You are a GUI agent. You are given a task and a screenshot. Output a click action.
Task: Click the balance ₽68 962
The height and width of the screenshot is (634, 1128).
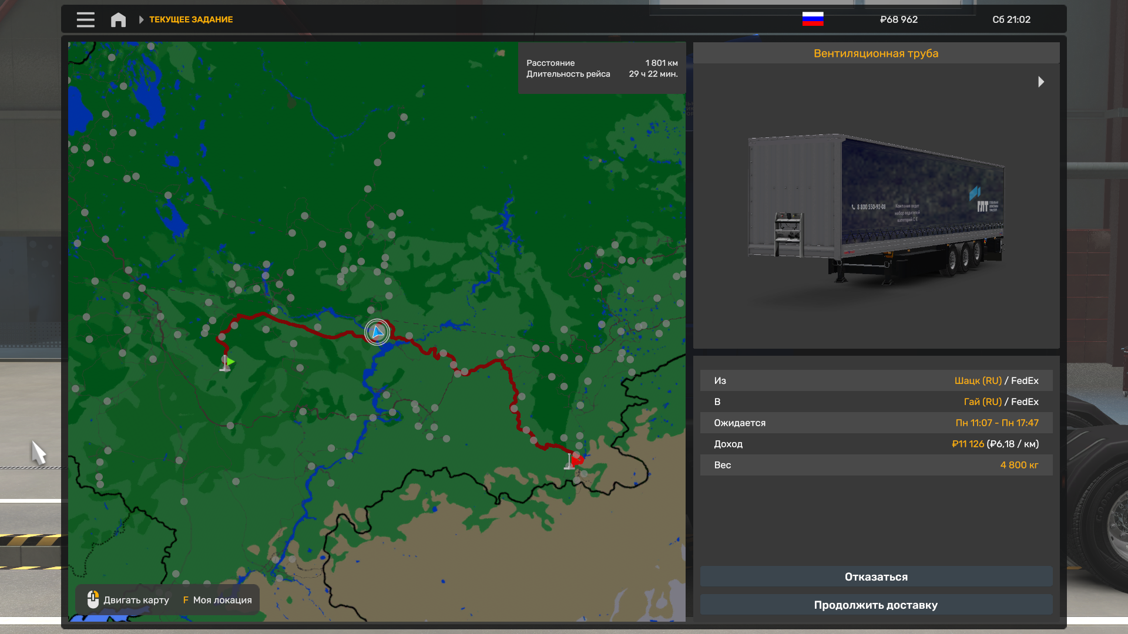pyautogui.click(x=899, y=19)
